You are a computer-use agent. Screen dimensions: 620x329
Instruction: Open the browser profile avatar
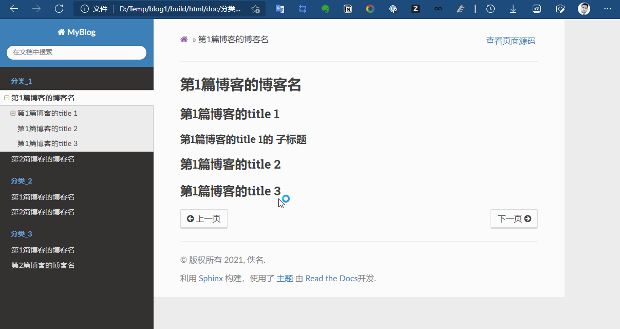[584, 9]
